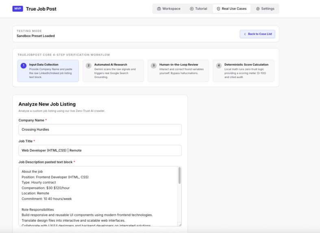Click the Analyze New Job Listing heading
Screen dimensions: 320x233
(47, 104)
